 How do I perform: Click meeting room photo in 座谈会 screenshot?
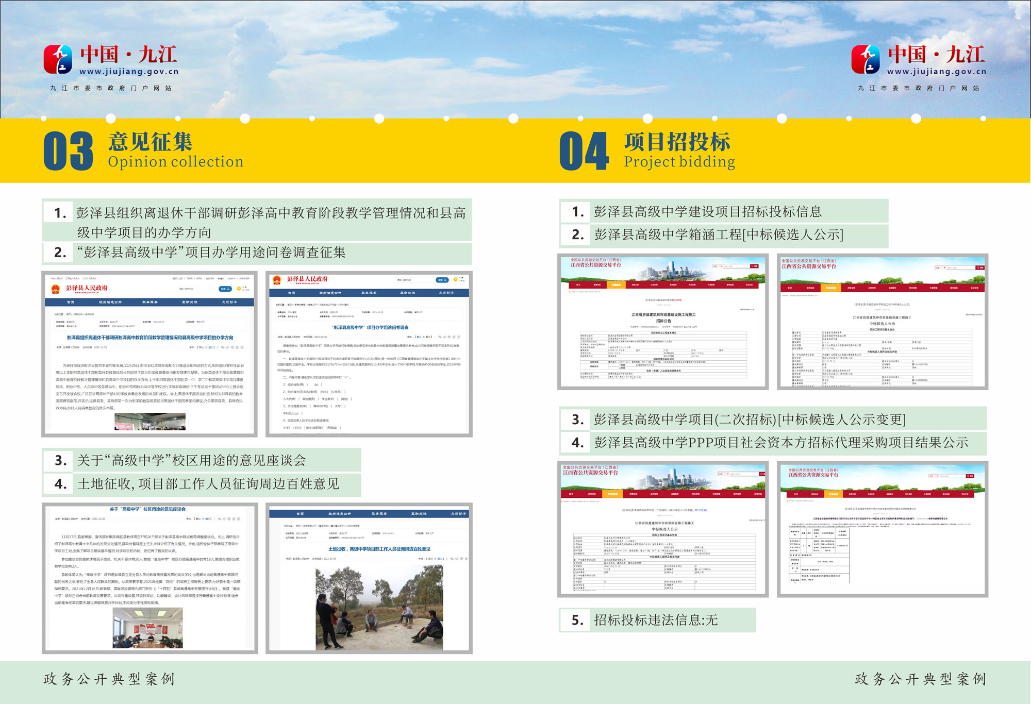tap(148, 628)
